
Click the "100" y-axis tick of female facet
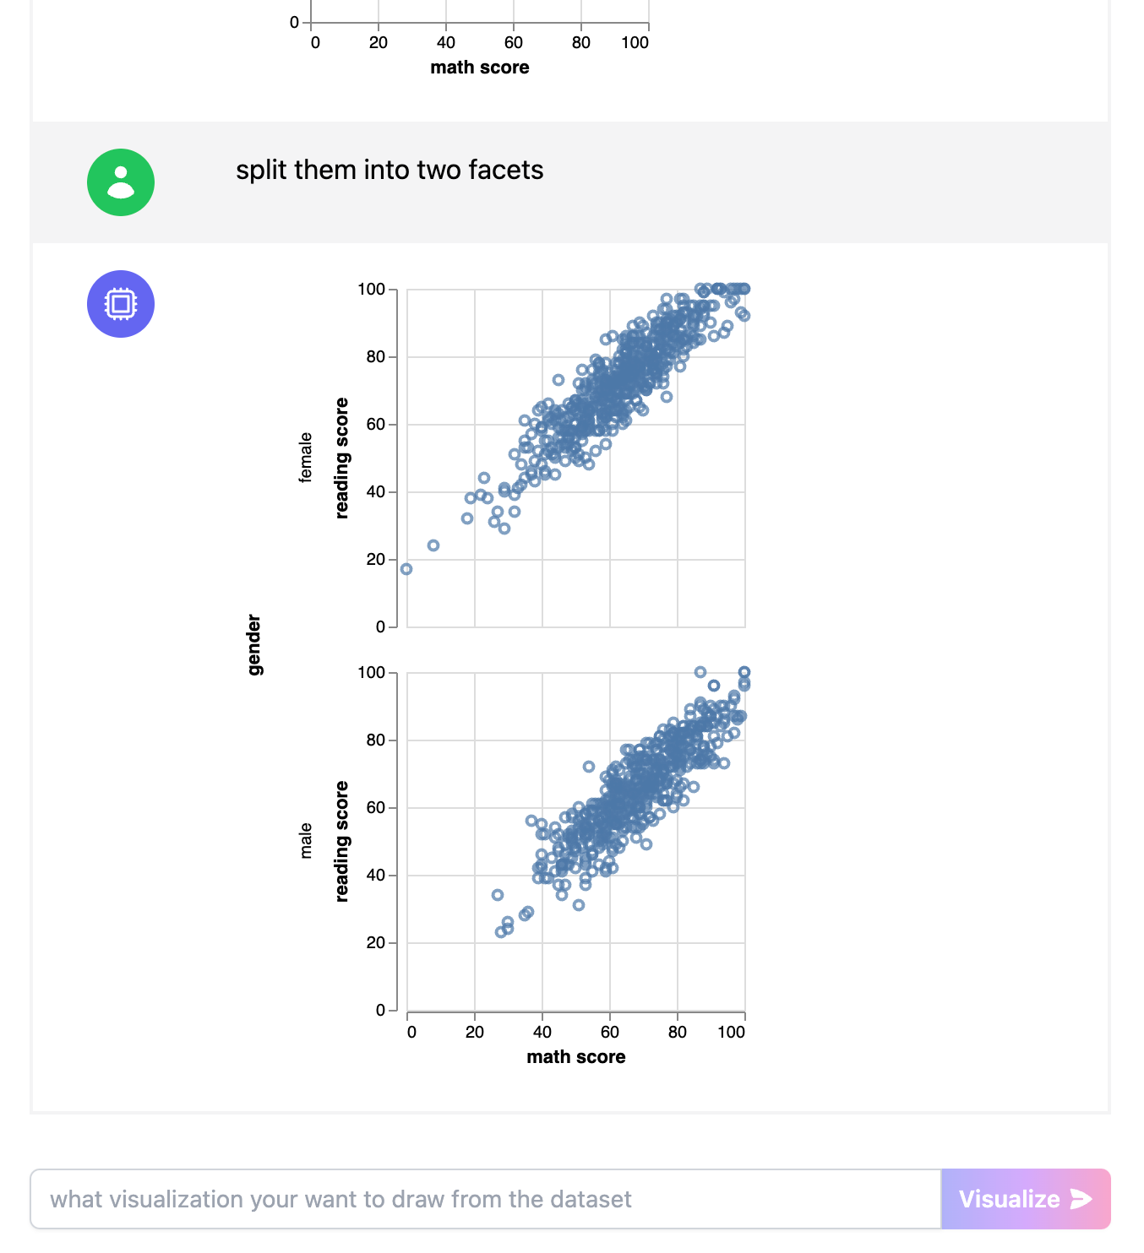pyautogui.click(x=371, y=290)
